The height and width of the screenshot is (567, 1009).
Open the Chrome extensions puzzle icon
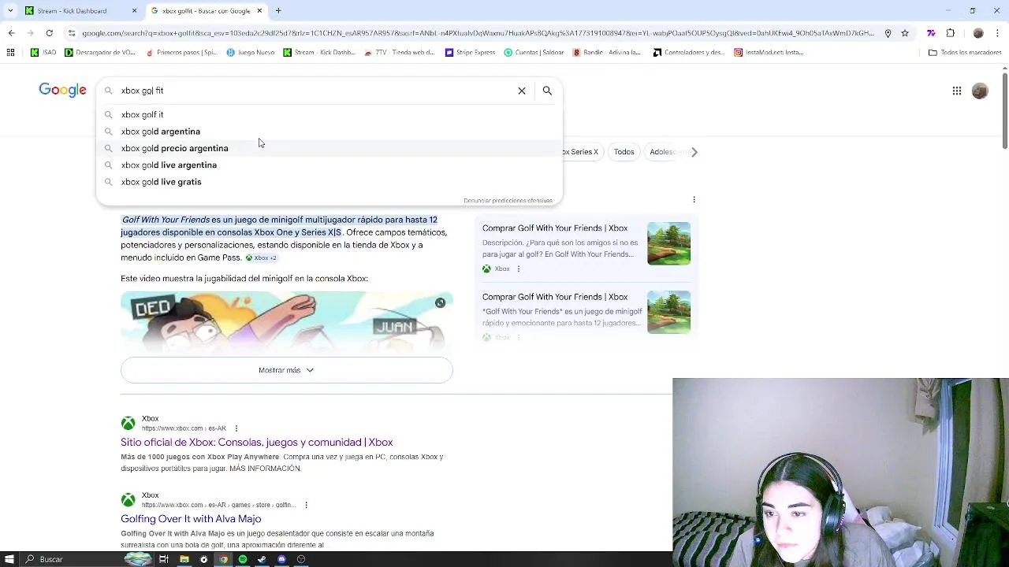(x=950, y=33)
